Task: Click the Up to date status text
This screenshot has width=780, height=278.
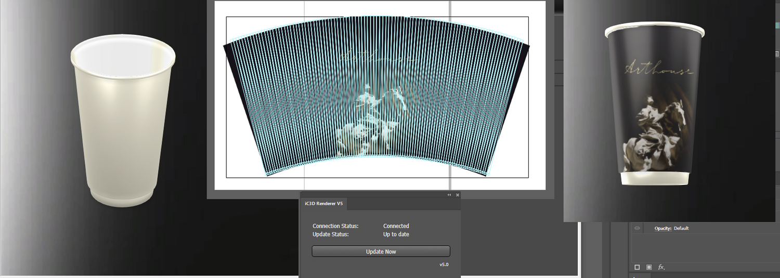Action: tap(396, 234)
